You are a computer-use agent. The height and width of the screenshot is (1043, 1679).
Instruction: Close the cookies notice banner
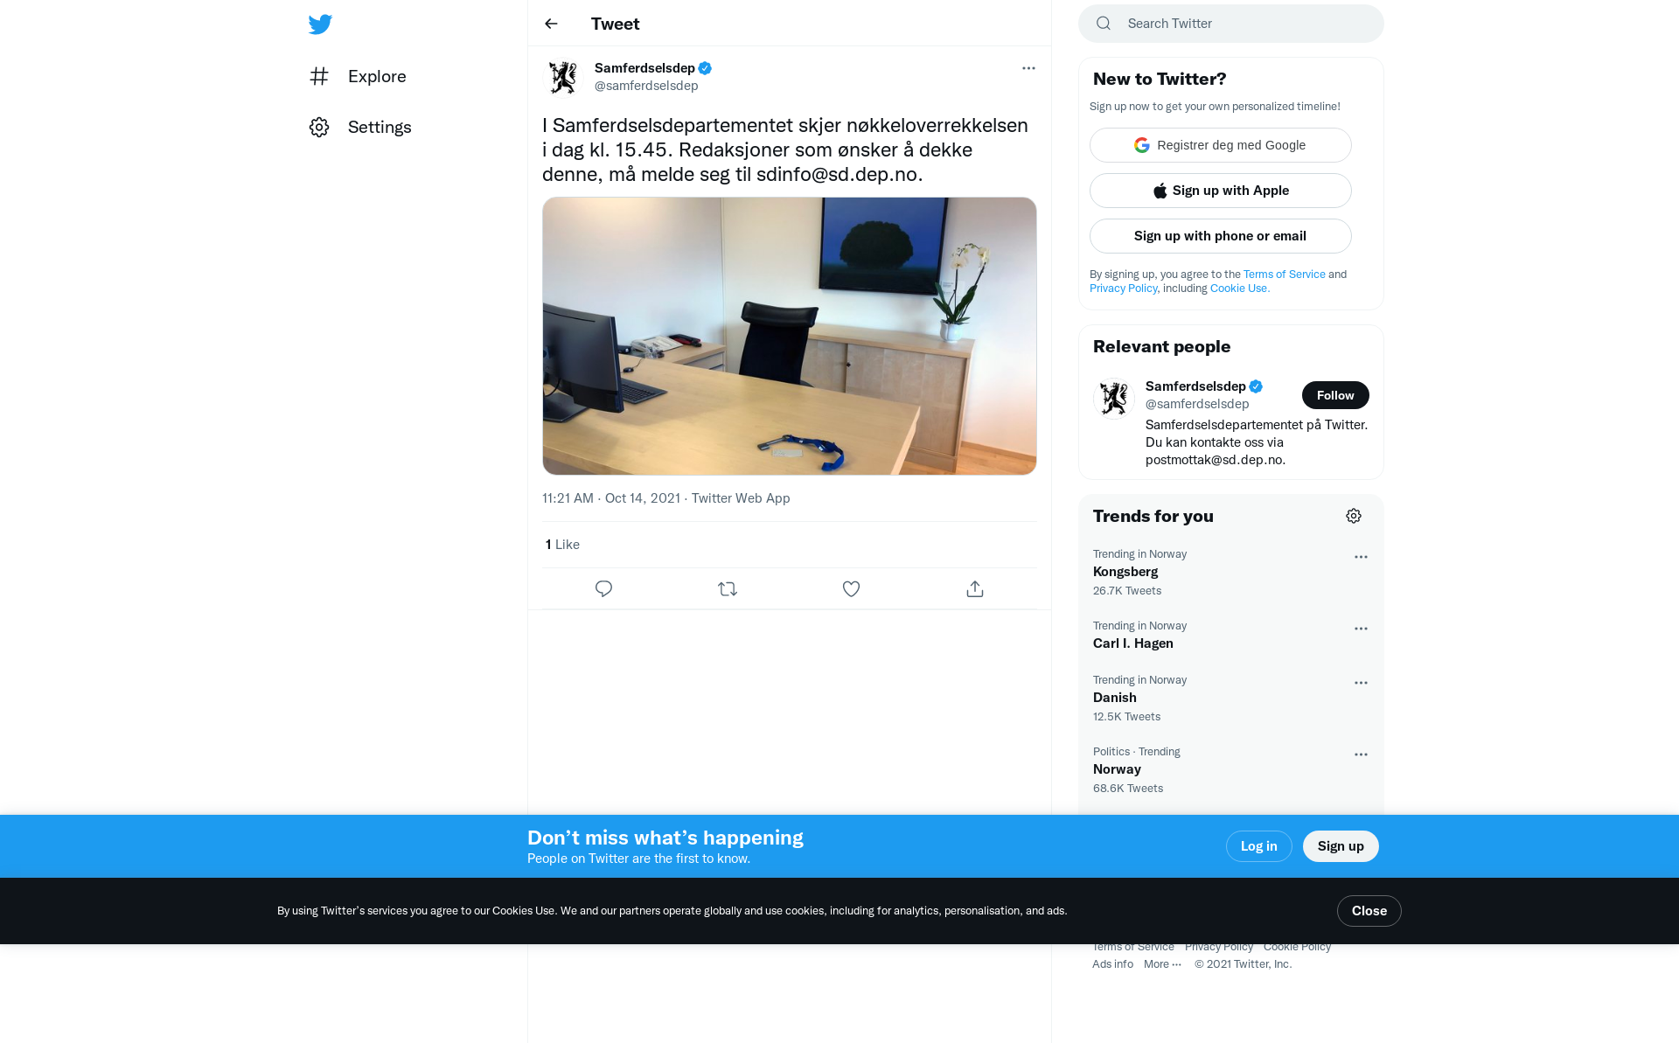pyautogui.click(x=1369, y=911)
